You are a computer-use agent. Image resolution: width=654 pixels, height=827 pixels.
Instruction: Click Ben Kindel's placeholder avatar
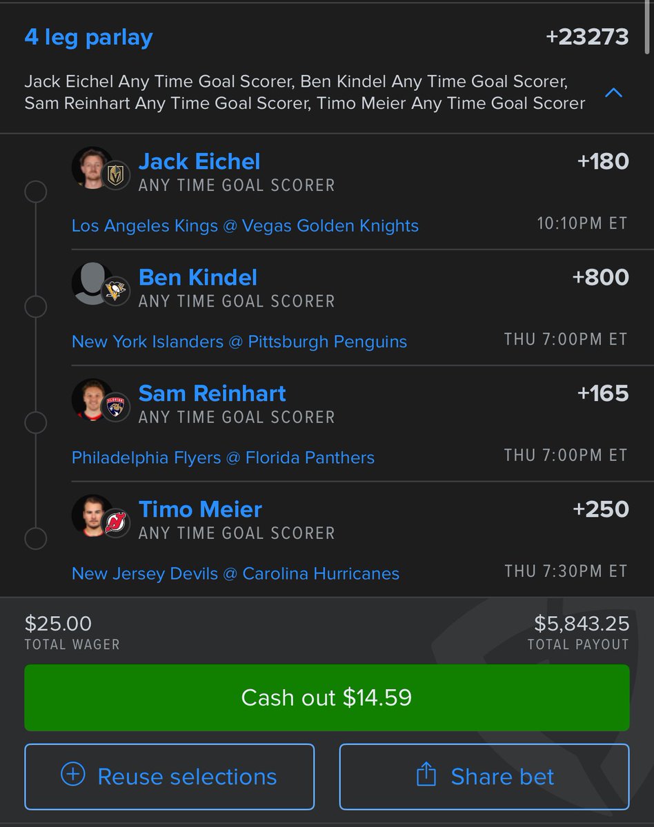pyautogui.click(x=90, y=281)
